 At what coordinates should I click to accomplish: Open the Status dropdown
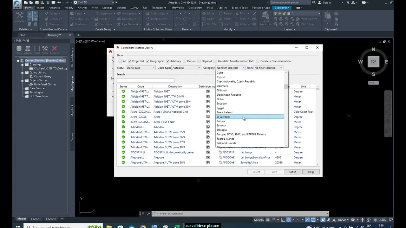click(141, 68)
